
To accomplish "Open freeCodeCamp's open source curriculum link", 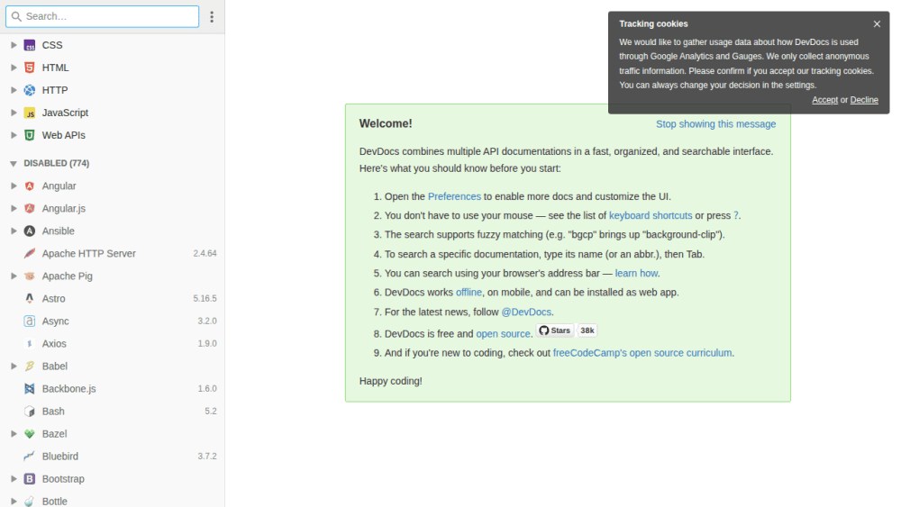I will click(642, 353).
